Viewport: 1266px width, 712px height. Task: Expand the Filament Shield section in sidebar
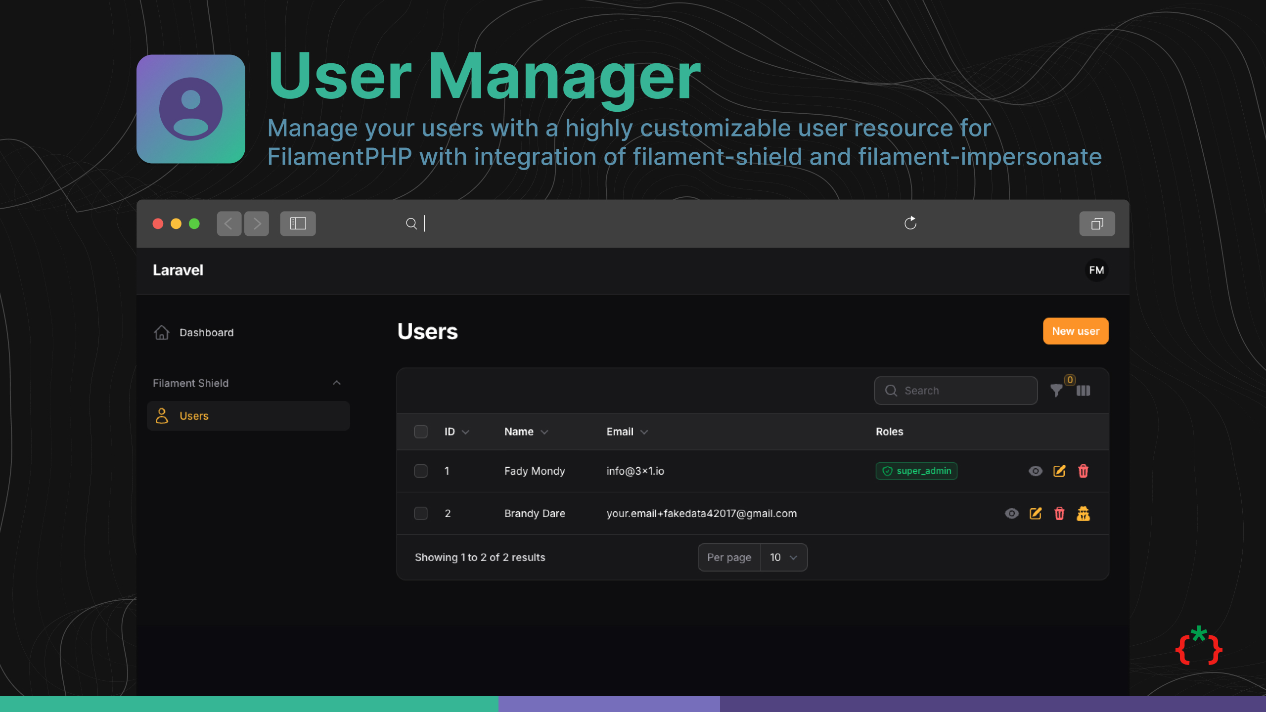[x=337, y=383]
